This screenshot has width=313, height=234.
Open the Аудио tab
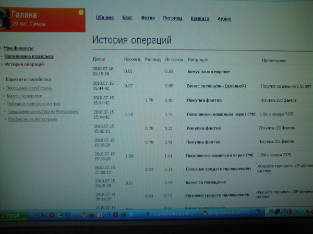point(225,18)
